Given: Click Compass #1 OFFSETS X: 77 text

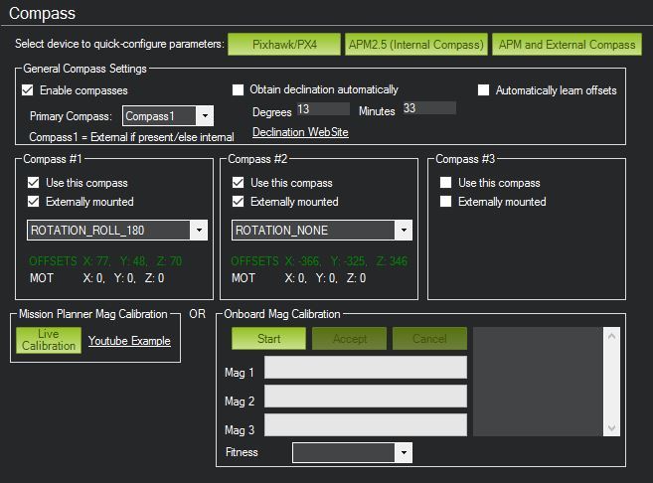Looking at the screenshot, I should pos(105,261).
